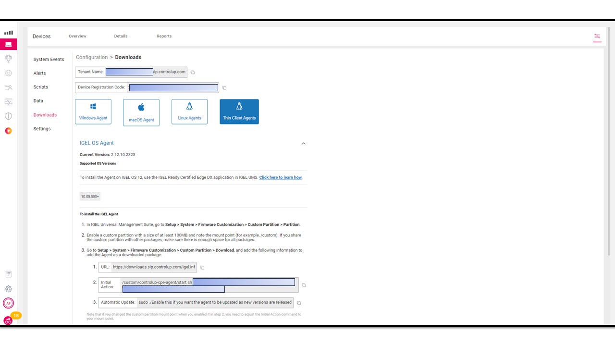Copy the igel.inf download URL
The image size is (615, 346).
pyautogui.click(x=202, y=268)
